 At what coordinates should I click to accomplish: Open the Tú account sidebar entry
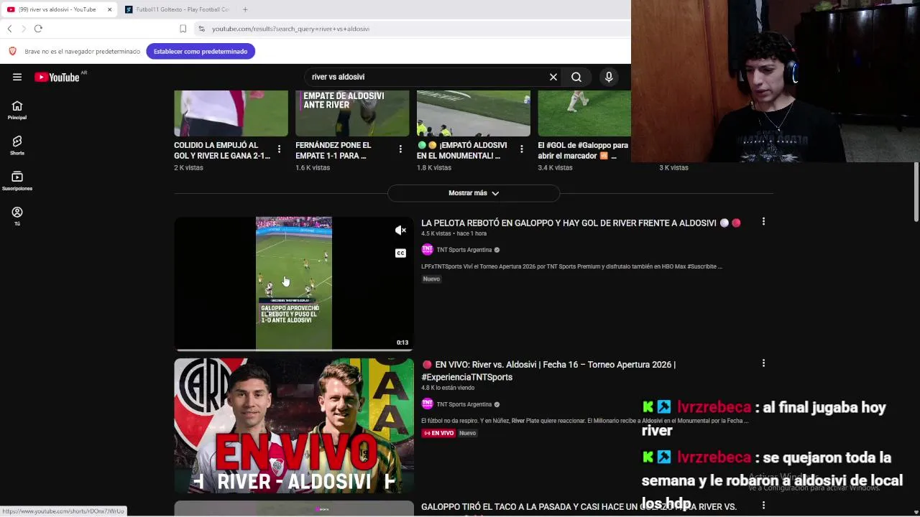click(x=17, y=215)
